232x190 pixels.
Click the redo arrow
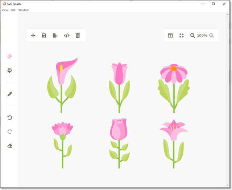10,132
